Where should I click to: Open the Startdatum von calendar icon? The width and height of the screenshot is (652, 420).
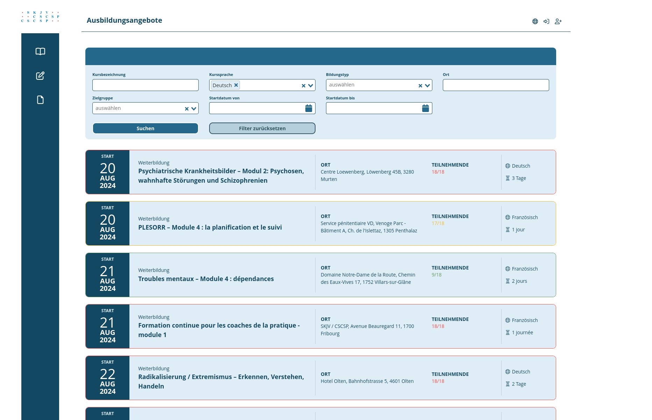point(309,108)
